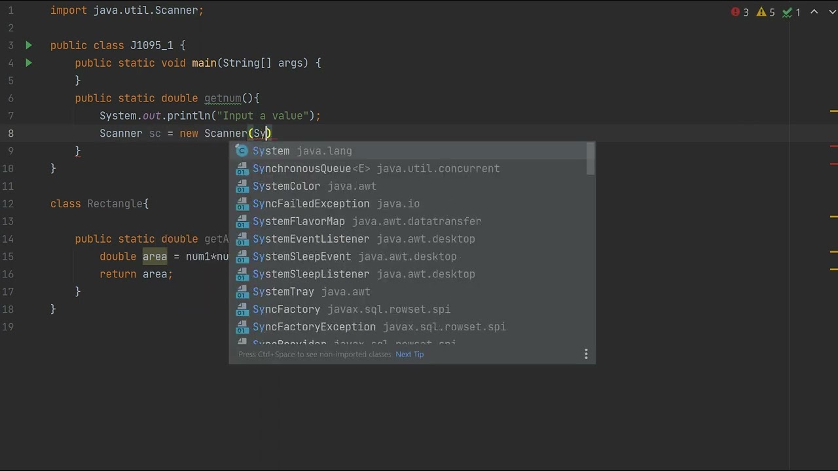
Task: Click the getnum method name
Action: tap(223, 98)
